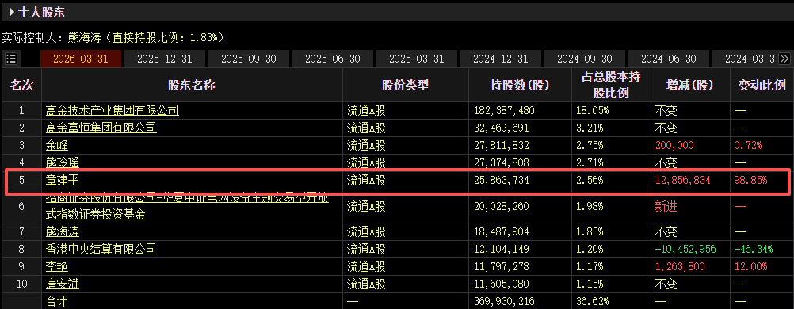Viewport: 794px width, 309px height.
Task: Click the holding value 32,469,691
Action: (x=502, y=128)
